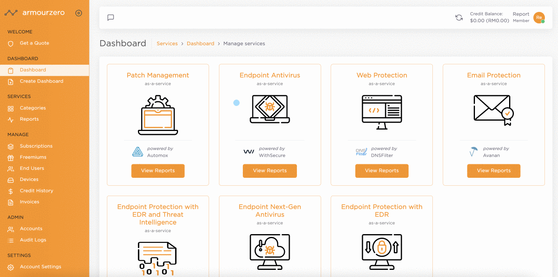This screenshot has height=277, width=558.
Task: View Reports for Email Protection
Action: pyautogui.click(x=494, y=171)
